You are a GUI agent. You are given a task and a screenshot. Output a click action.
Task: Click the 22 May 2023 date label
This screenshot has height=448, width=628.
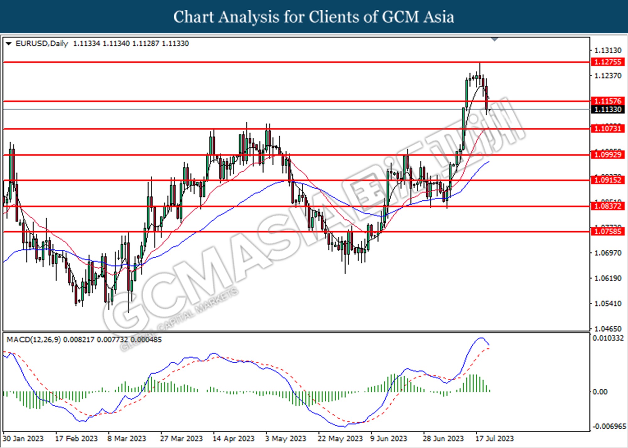click(x=340, y=438)
